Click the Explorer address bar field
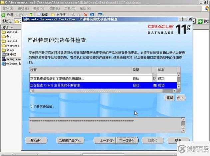Image resolution: width=210 pixels, height=156 pixels. 18,21
